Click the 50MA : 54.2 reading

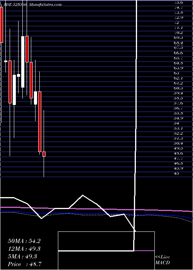click(24, 241)
